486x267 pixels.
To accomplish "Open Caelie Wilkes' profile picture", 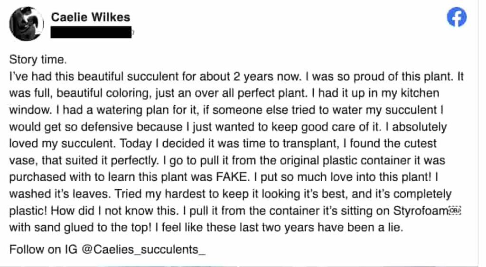I will (x=27, y=24).
